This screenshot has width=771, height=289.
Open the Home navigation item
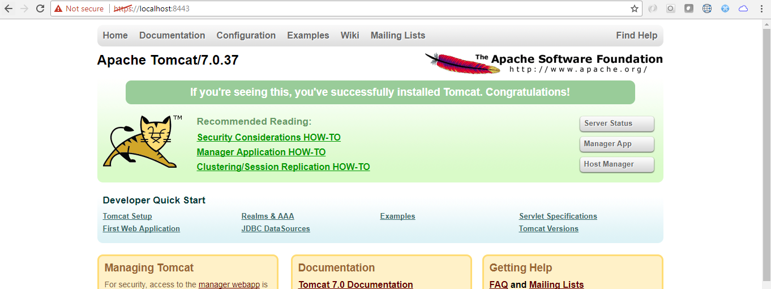pos(115,35)
